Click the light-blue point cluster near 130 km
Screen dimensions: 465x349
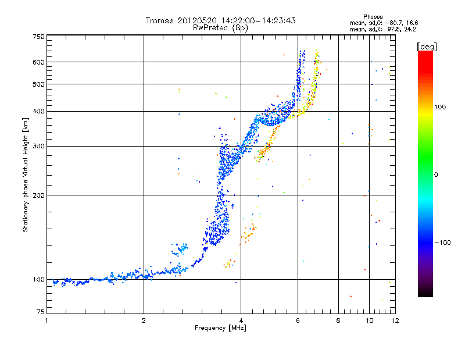[x=180, y=249]
